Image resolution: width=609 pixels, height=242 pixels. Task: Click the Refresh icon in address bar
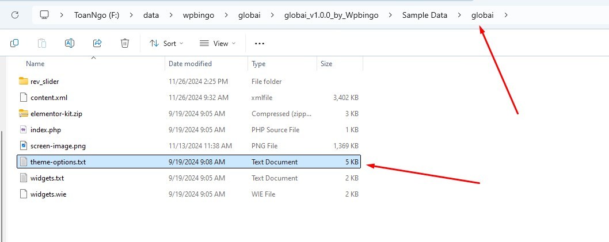click(x=15, y=15)
